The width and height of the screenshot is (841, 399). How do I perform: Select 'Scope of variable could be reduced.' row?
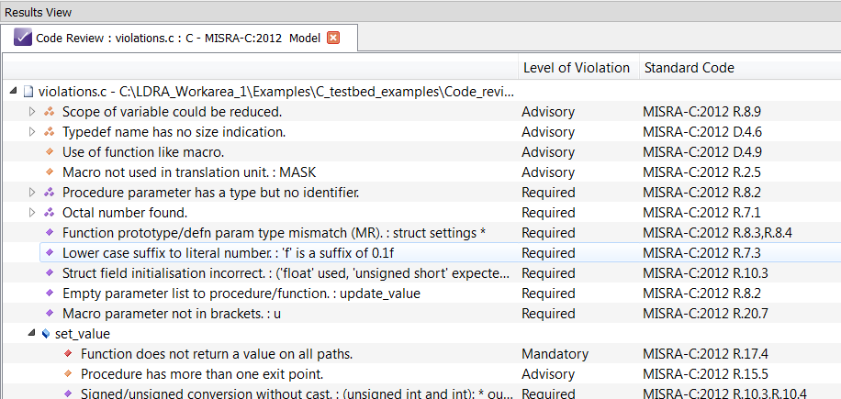[x=173, y=112]
